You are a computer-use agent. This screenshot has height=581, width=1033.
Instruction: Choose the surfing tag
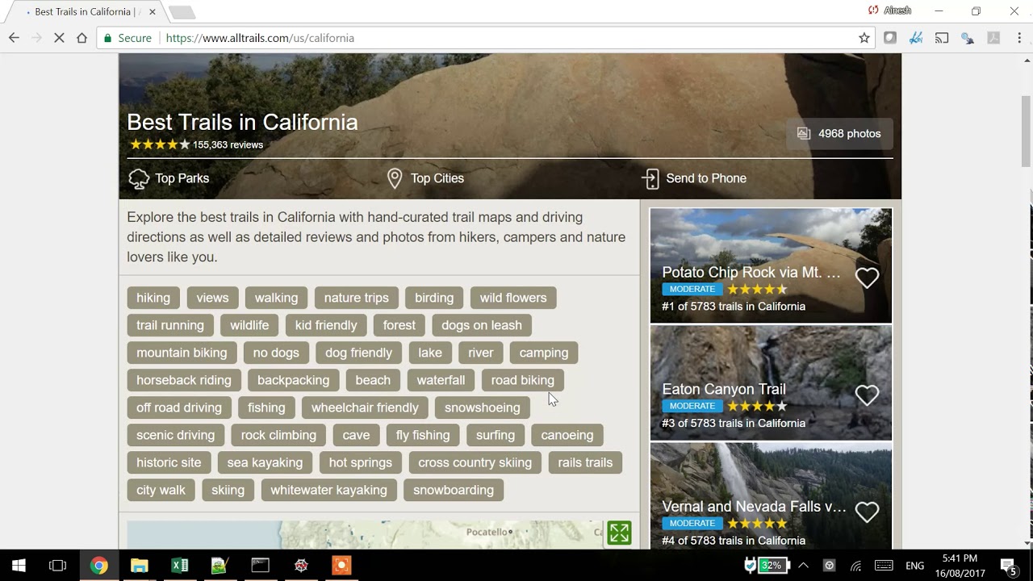click(496, 435)
